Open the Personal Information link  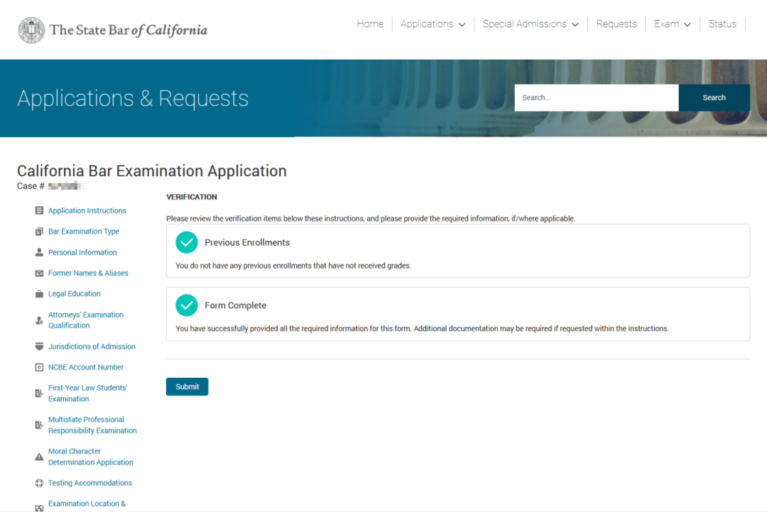(x=82, y=252)
